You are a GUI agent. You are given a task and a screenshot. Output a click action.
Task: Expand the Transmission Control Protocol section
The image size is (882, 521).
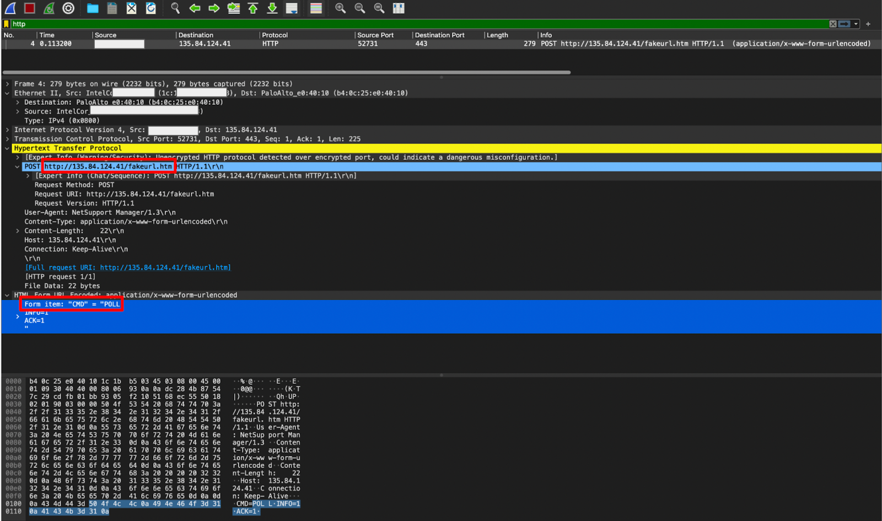[x=7, y=139]
